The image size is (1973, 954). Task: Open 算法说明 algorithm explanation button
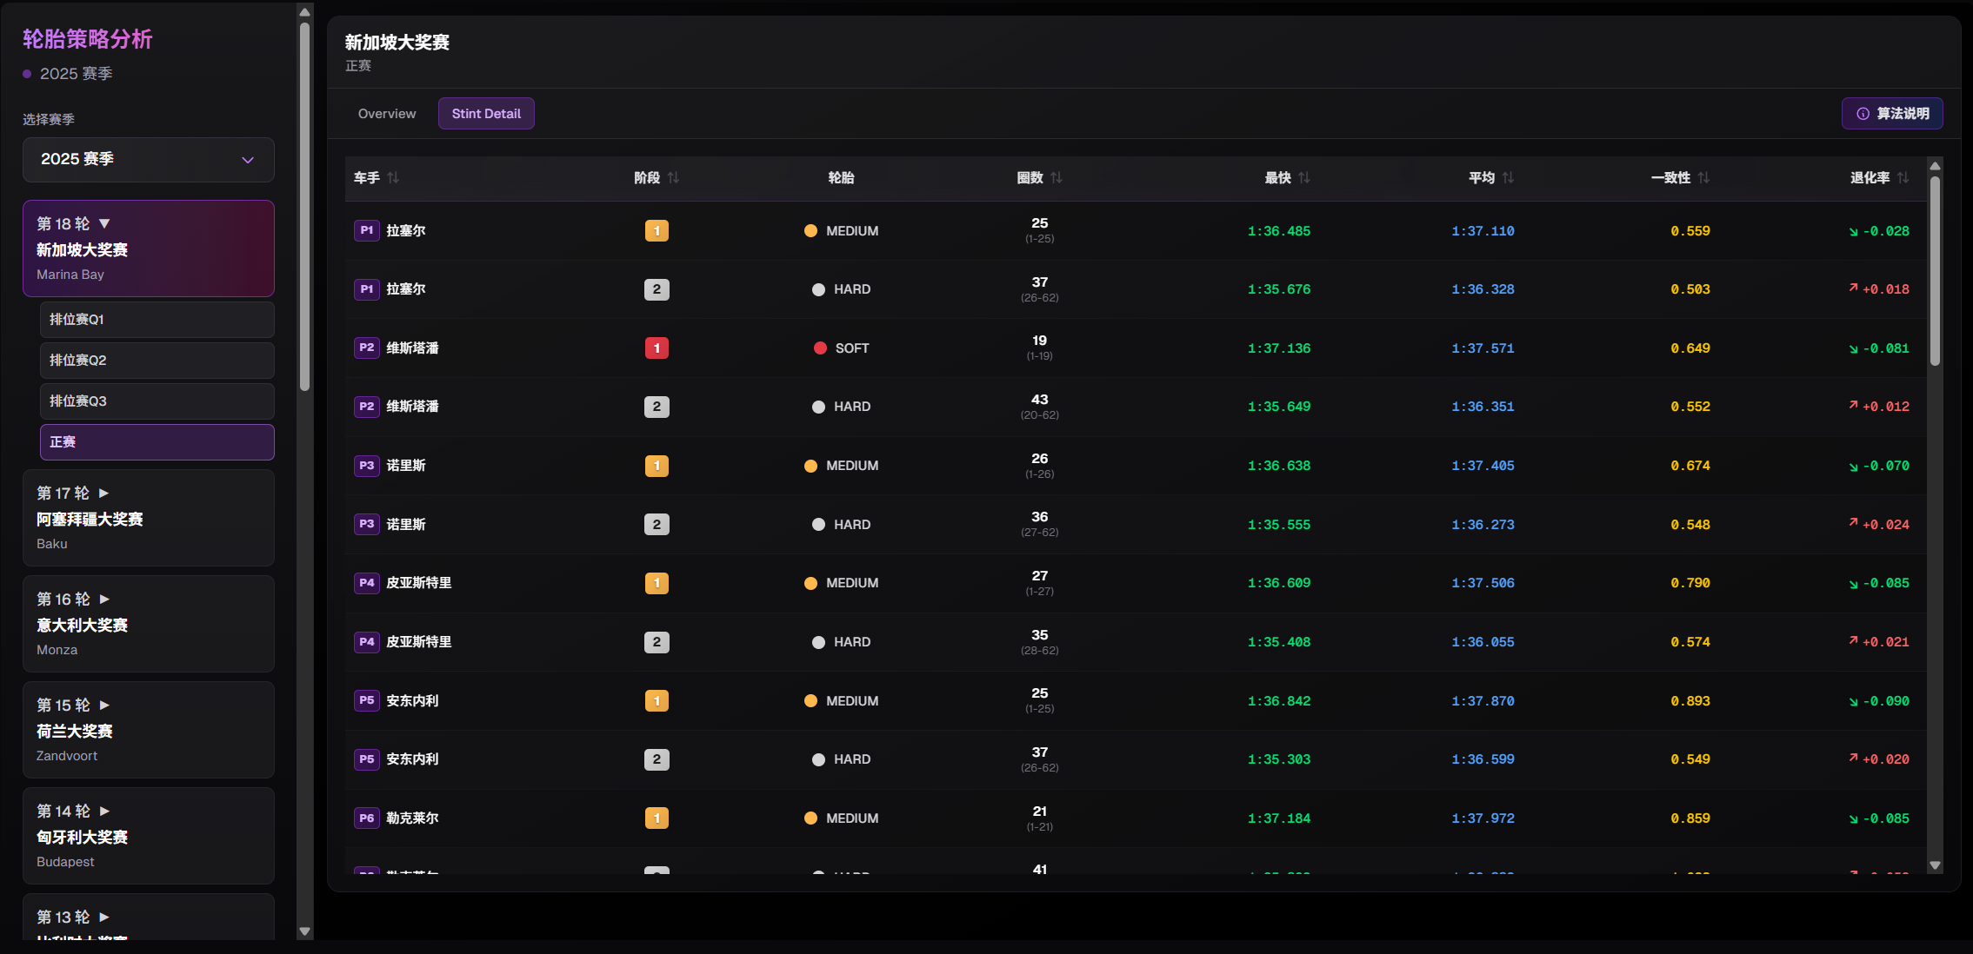point(1892,114)
